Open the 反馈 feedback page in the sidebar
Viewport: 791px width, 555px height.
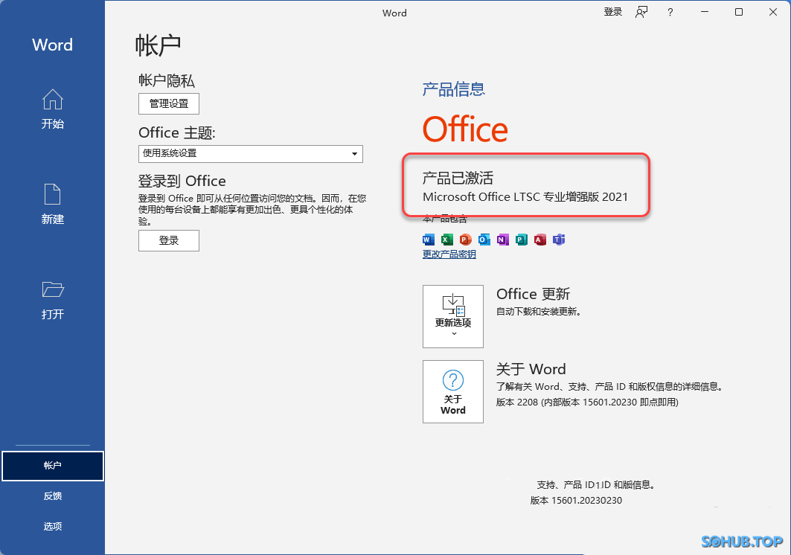click(x=53, y=496)
